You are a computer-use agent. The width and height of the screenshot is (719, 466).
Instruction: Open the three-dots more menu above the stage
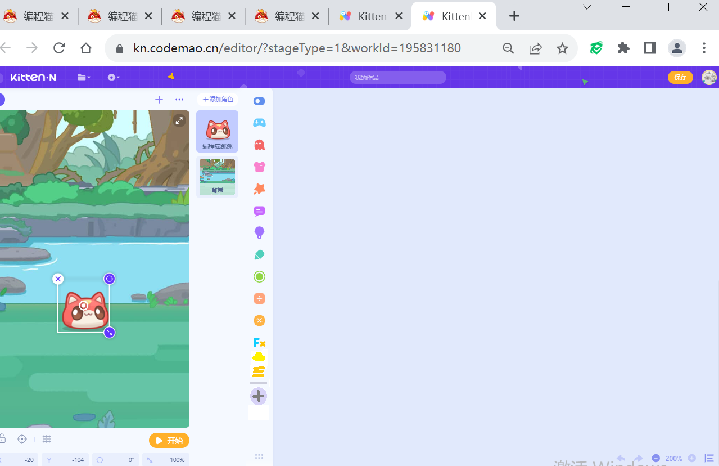pos(179,100)
